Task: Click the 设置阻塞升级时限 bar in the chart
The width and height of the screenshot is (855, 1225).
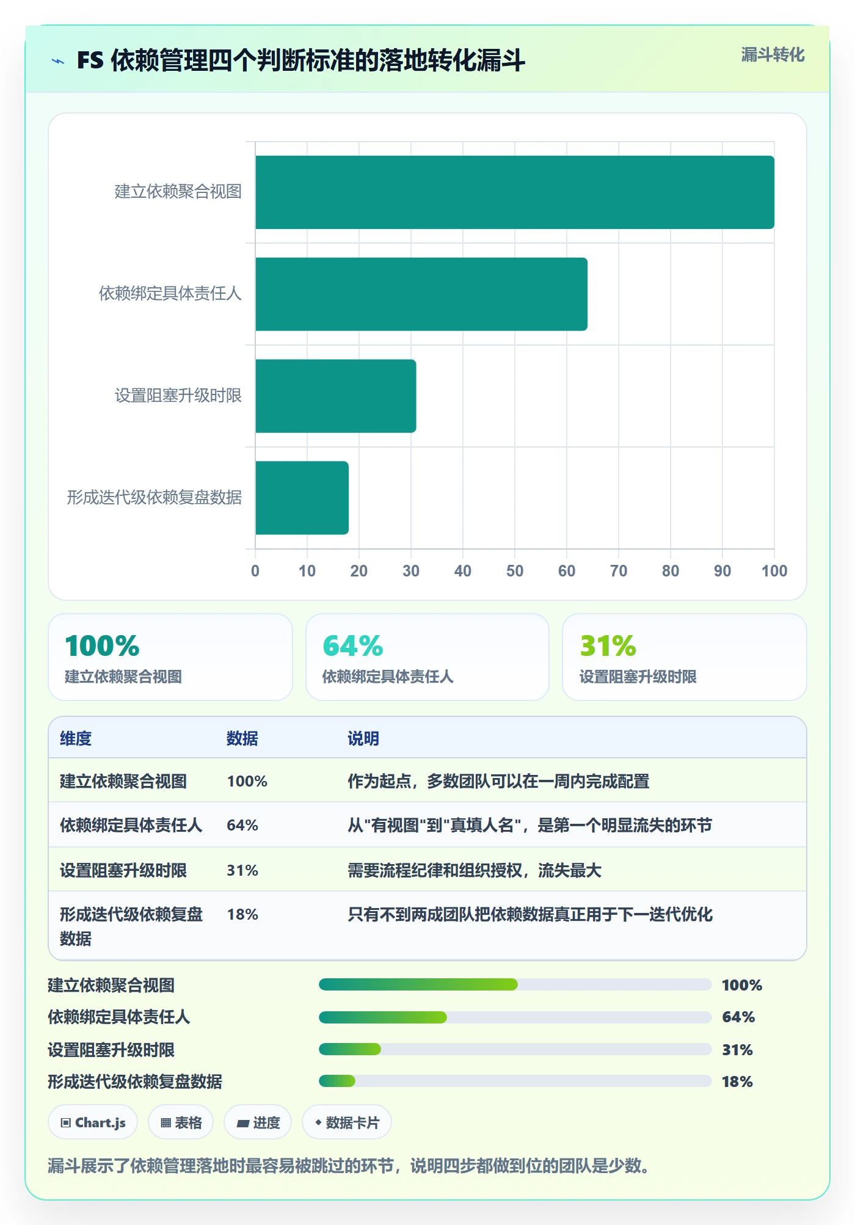Action: pyautogui.click(x=336, y=396)
